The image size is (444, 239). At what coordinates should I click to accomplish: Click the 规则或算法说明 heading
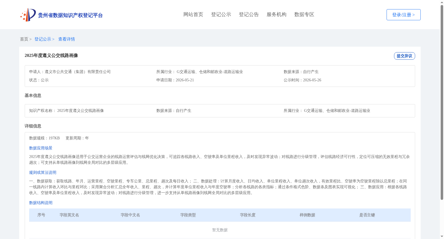click(x=43, y=173)
